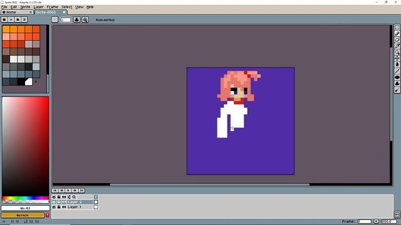Viewport: 401px width, 225px height.
Task: Select the Eraser tool
Action: [397, 40]
